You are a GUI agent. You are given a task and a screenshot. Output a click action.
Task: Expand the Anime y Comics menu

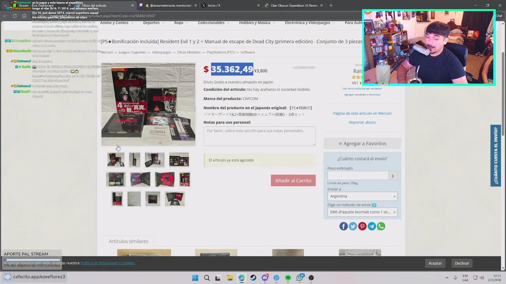[116, 22]
